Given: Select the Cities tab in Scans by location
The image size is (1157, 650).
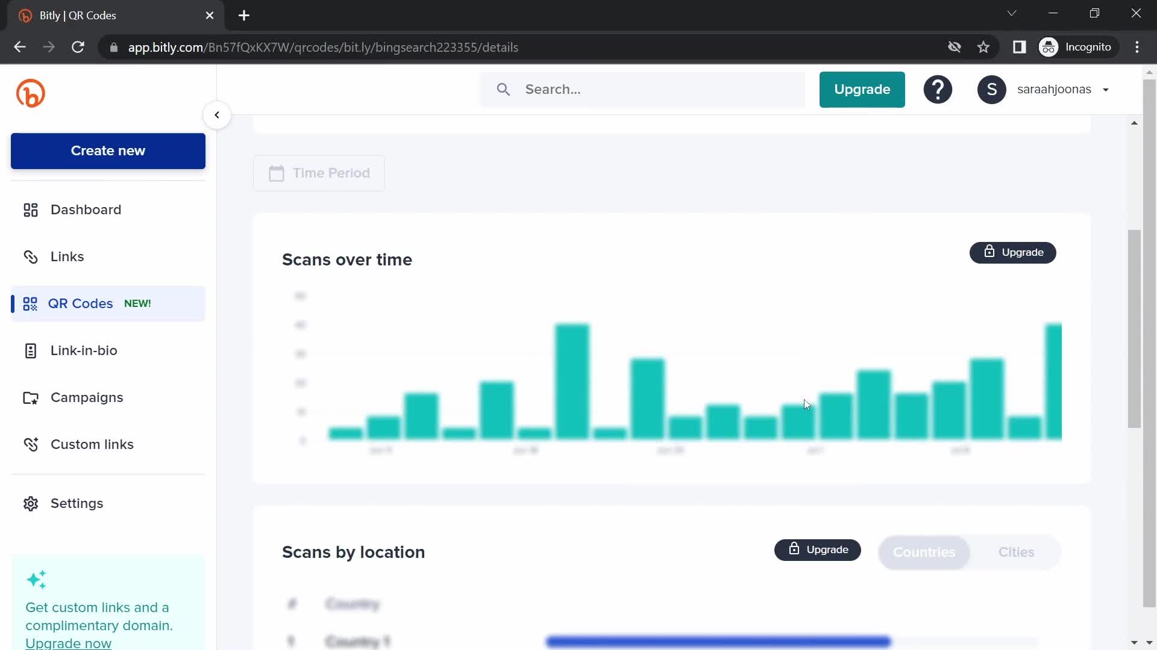Looking at the screenshot, I should coord(1018,552).
